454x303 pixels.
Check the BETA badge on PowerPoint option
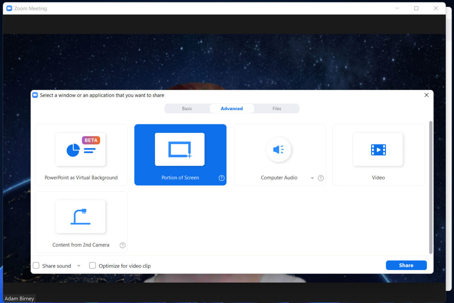91,140
